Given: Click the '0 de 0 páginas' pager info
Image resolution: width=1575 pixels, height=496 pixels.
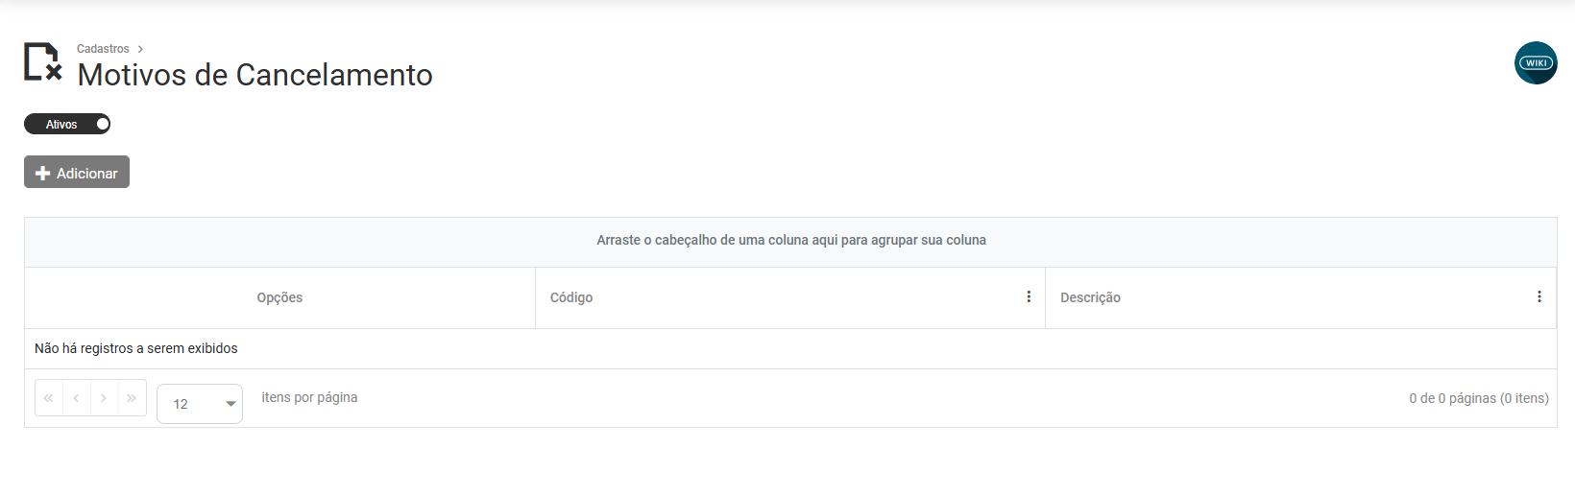Looking at the screenshot, I should pyautogui.click(x=1478, y=398).
